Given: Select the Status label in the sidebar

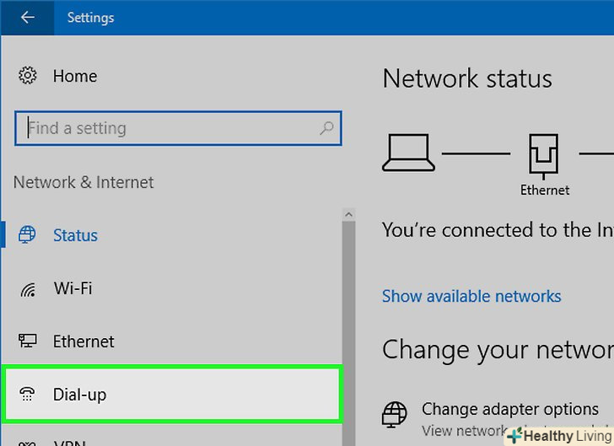Looking at the screenshot, I should (x=76, y=235).
